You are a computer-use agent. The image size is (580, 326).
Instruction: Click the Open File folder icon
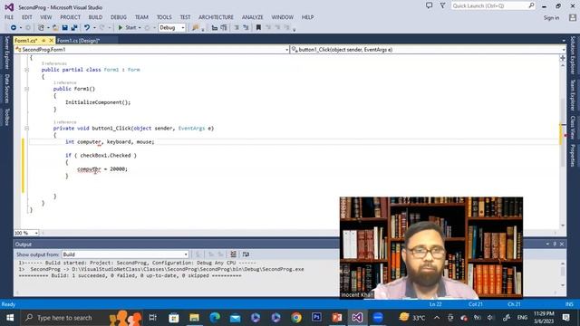55,28
